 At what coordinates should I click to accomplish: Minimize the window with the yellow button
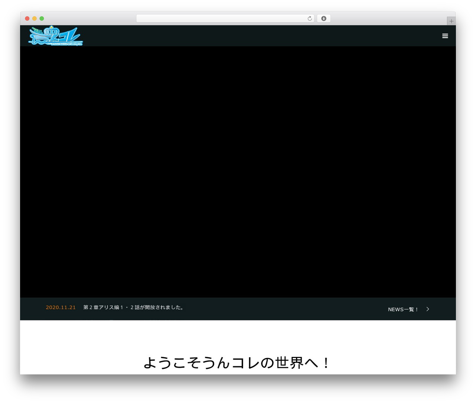coord(35,19)
